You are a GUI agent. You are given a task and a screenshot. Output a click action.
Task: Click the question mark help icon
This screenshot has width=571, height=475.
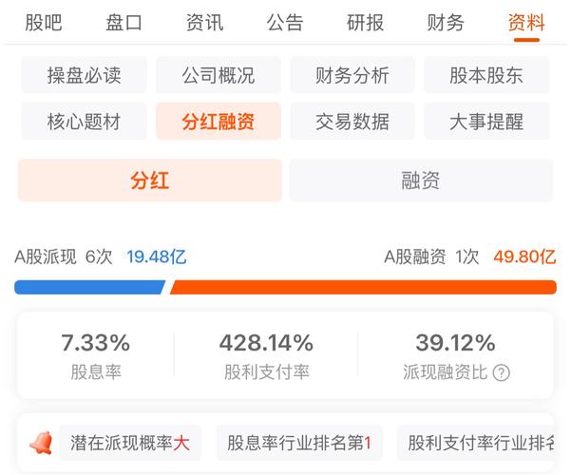pos(502,372)
